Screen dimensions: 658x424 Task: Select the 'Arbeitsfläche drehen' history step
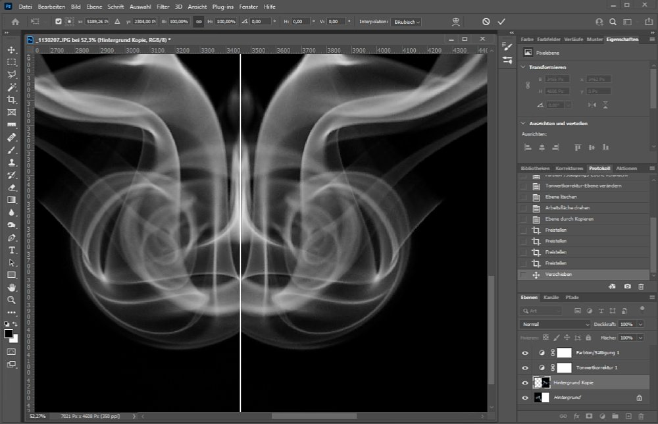point(563,207)
